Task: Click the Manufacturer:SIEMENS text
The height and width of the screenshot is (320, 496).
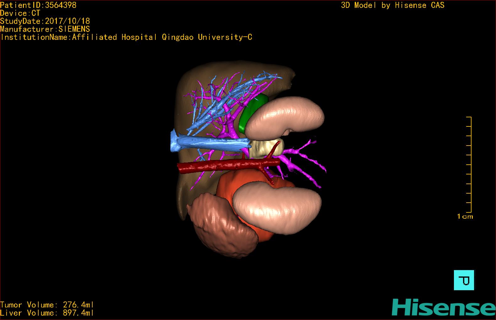Action: [x=45, y=29]
